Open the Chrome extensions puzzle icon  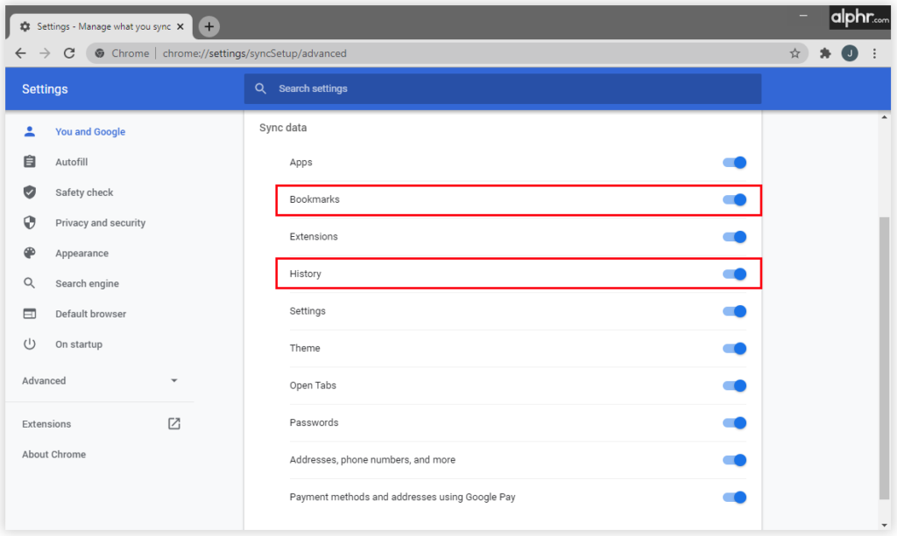824,53
